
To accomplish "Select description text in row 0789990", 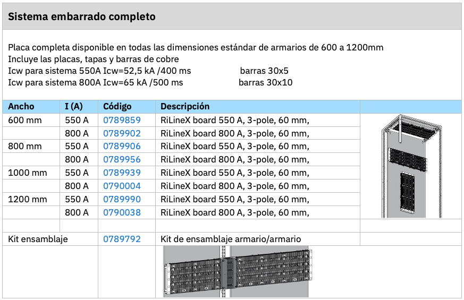I will pos(235,200).
